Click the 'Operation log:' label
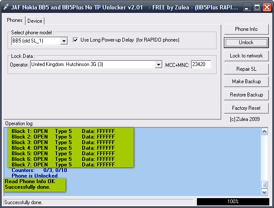Viewport: 274px width, 208px height. (19, 124)
